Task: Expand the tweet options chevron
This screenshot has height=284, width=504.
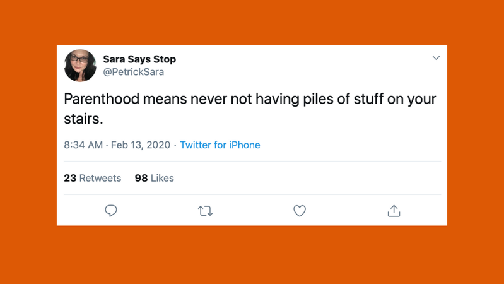Action: pos(436,58)
